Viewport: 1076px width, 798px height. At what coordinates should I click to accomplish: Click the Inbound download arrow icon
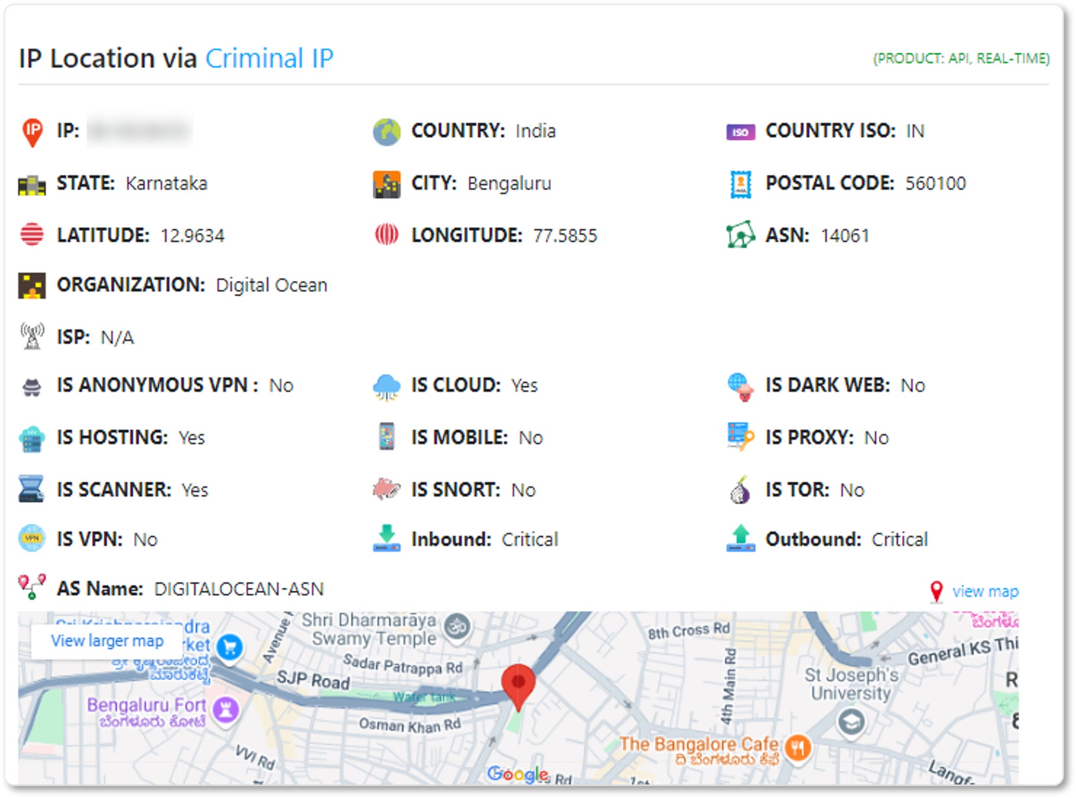coord(387,538)
